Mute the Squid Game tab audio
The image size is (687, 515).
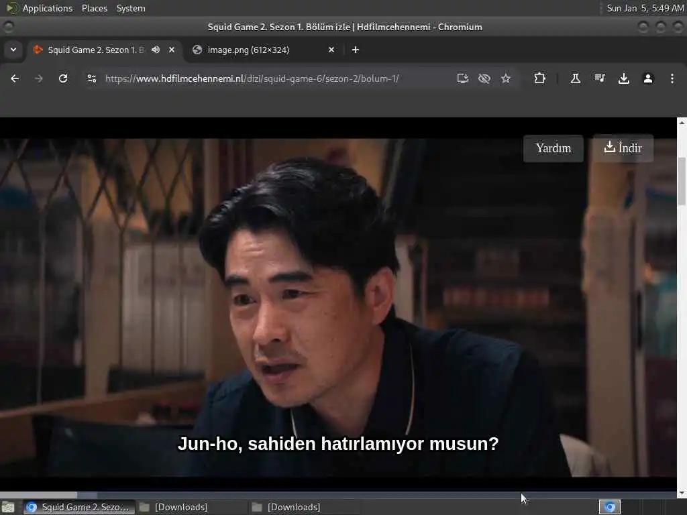click(156, 50)
